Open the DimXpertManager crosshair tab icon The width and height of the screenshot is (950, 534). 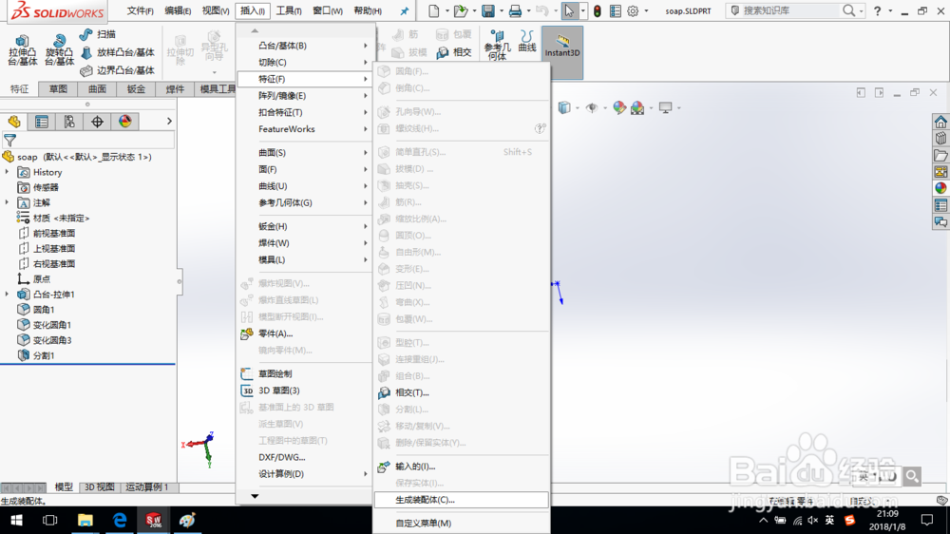pyautogui.click(x=98, y=122)
